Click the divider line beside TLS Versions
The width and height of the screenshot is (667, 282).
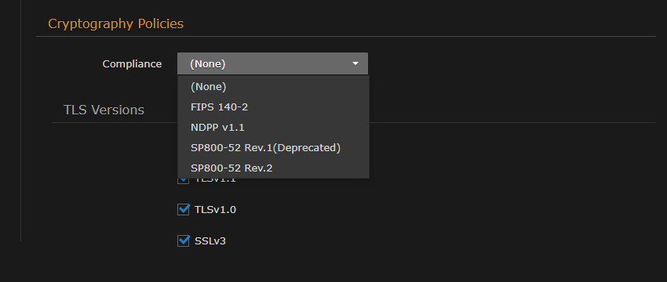(512, 123)
